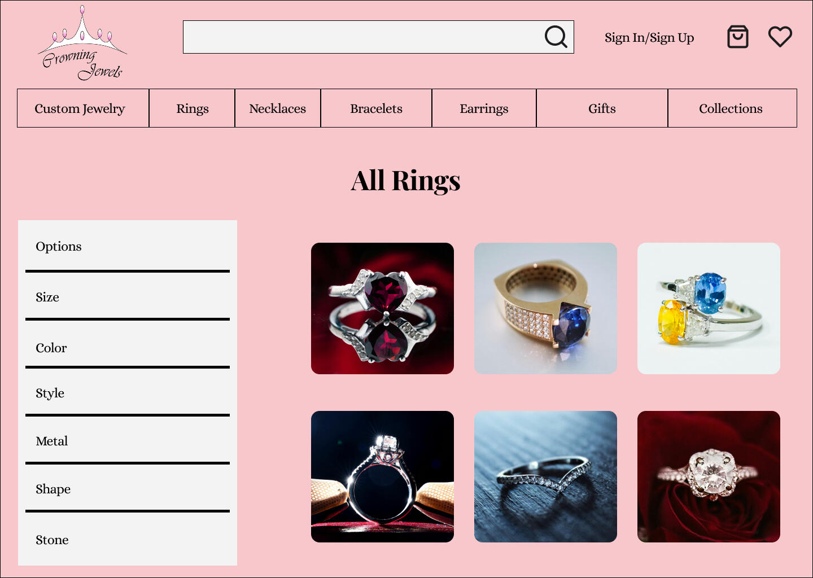Click the search magnifier icon
Viewport: 813px width, 578px height.
(556, 37)
